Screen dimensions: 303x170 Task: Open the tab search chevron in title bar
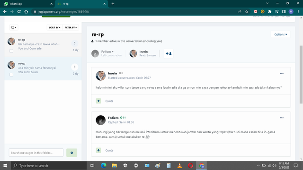pos(267,3)
